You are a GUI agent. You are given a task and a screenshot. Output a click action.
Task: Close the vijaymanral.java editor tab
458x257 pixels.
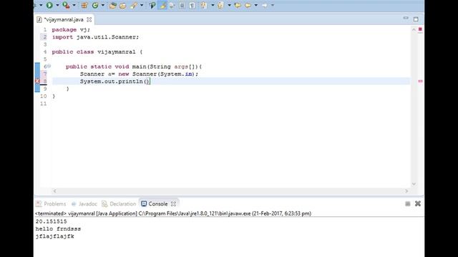click(x=89, y=19)
